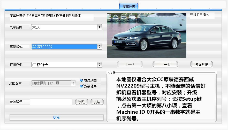Switch to the 原车升级 tab
Image resolution: width=228 pixels, height=130 pixels.
(129, 6)
